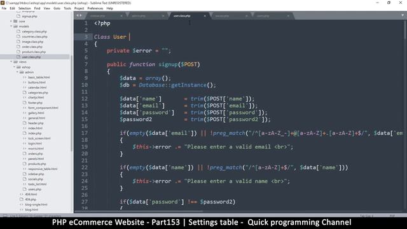Open the Selection menu
Viewport: 407px width, 229px height.
[x=24, y=8]
